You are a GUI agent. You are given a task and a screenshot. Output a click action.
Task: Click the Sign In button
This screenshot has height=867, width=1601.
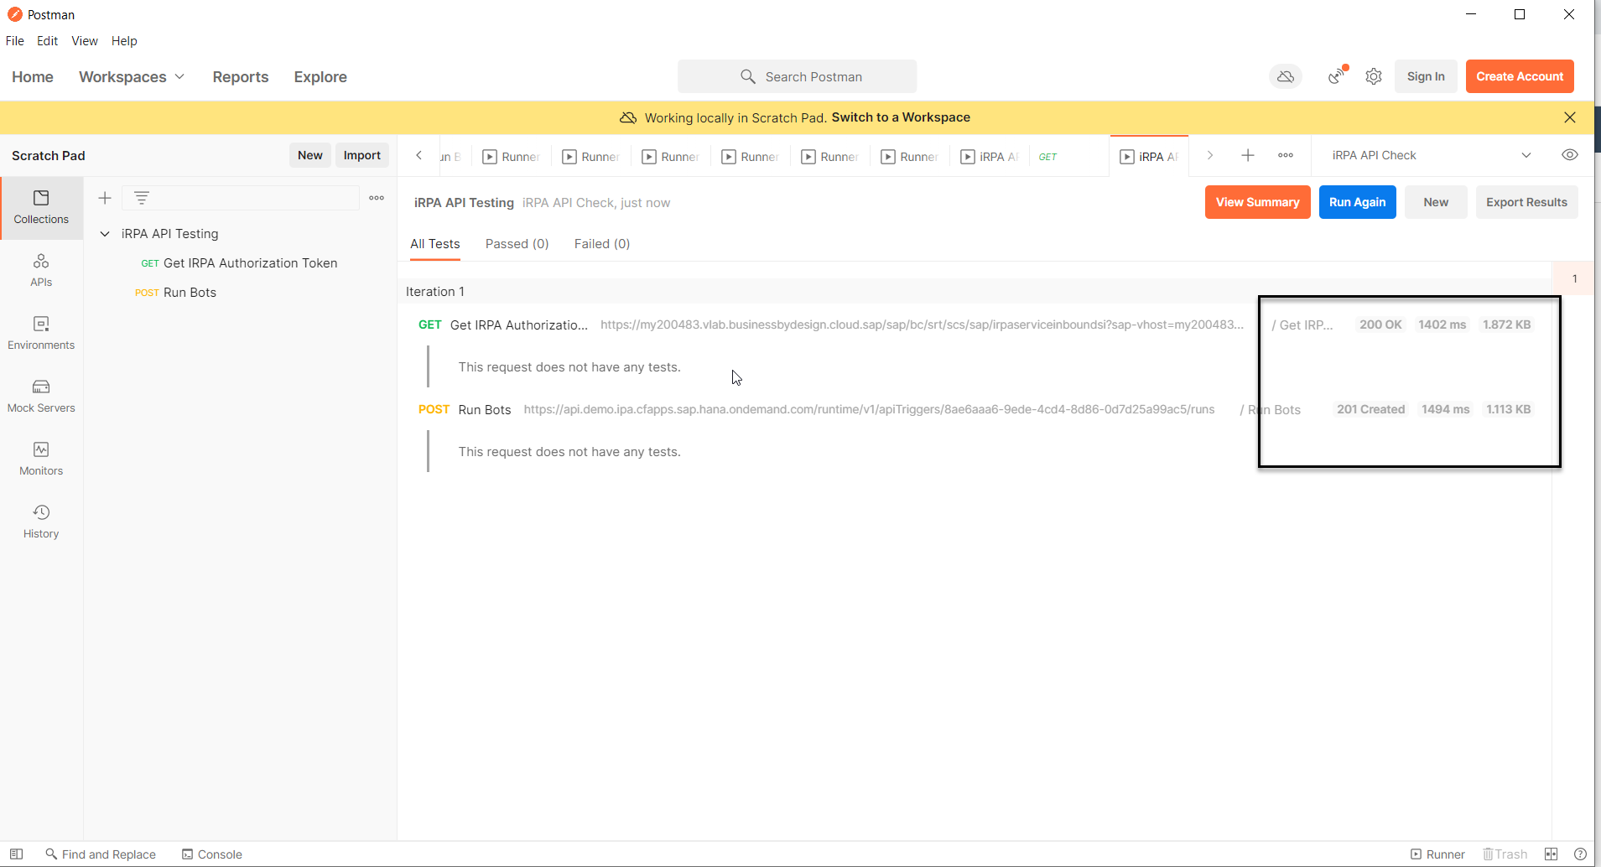(1426, 76)
